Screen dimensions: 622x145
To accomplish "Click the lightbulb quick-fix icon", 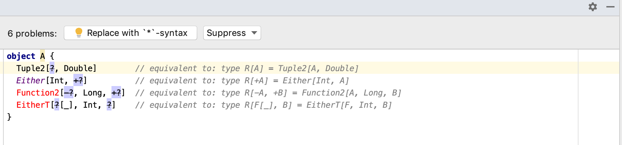I will 79,33.
